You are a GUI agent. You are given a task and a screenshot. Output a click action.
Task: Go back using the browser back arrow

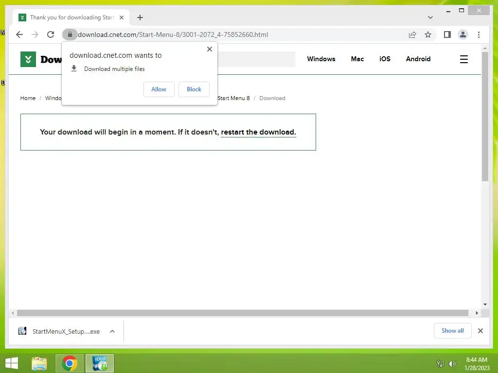[x=19, y=34]
